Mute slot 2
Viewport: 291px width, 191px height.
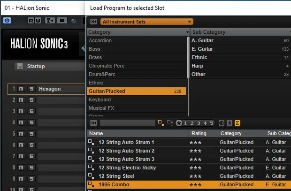point(21,100)
